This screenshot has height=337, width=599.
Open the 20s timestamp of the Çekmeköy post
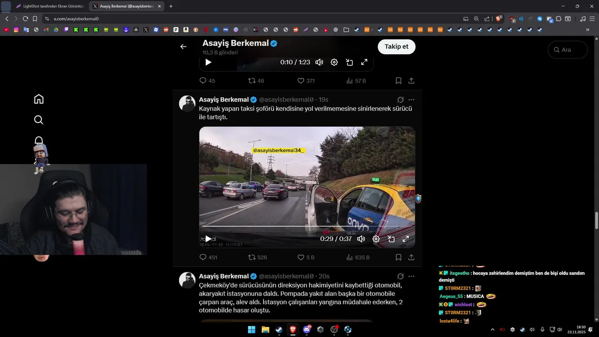tap(324, 276)
